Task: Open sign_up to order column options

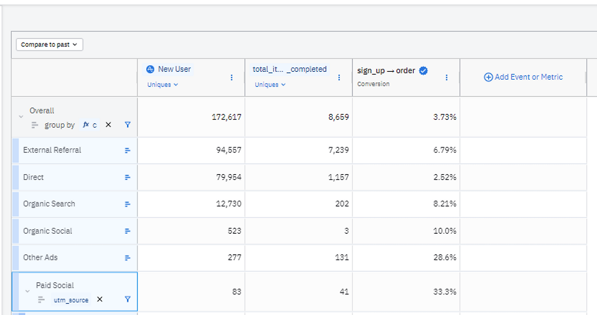Action: [446, 77]
